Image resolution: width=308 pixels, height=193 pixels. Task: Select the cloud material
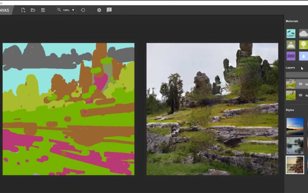303,34
